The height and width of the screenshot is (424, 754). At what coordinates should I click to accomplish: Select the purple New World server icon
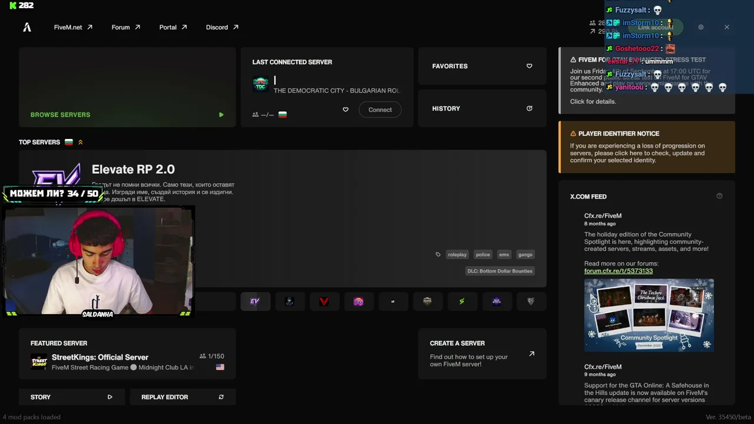pyautogui.click(x=497, y=302)
